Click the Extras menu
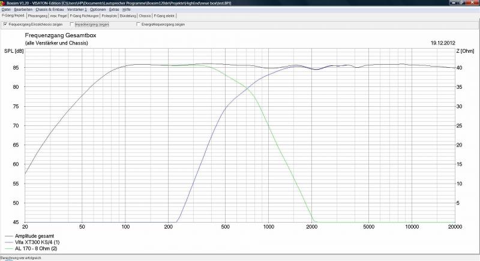The height and width of the screenshot is (261, 480). (x=114, y=10)
